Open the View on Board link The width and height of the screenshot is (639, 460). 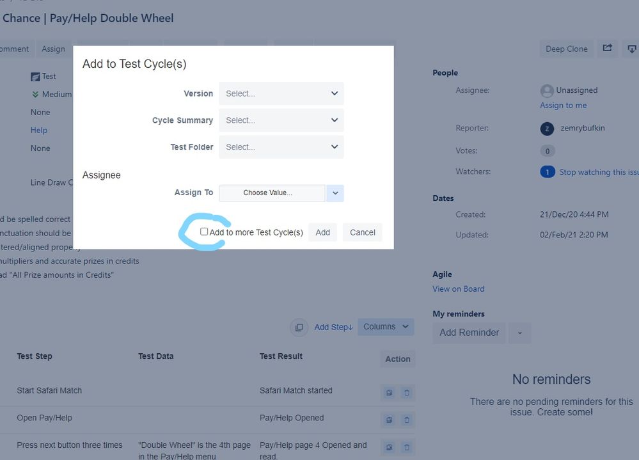click(x=459, y=289)
